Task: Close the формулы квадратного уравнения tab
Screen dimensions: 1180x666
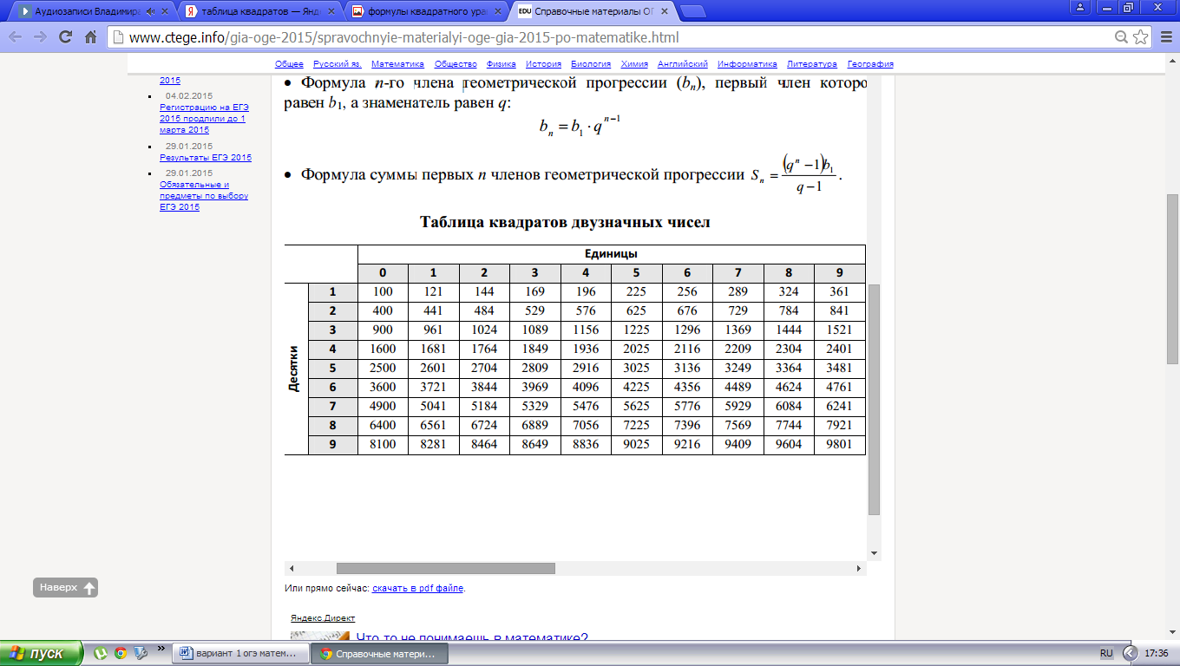Action: coord(498,12)
